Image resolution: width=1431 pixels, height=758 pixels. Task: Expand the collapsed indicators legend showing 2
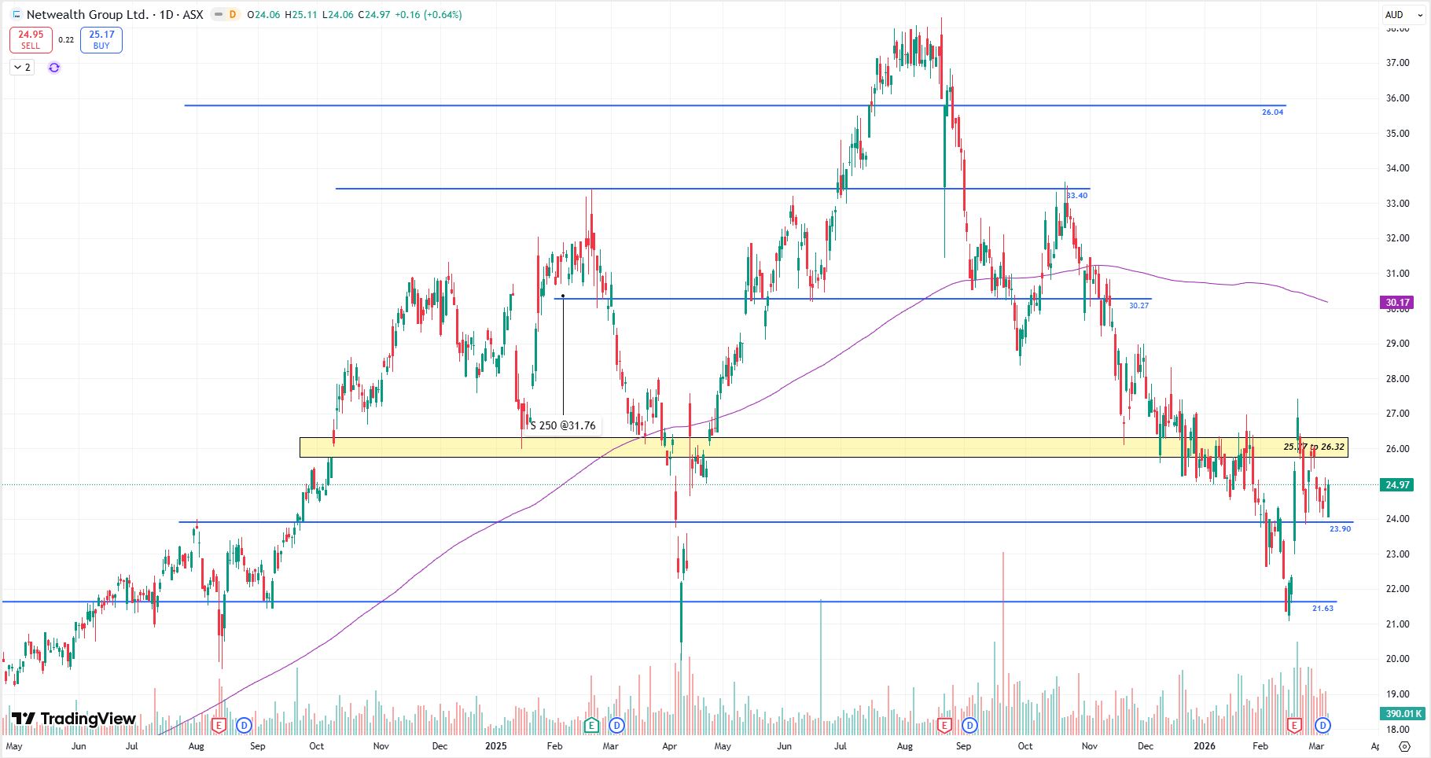[22, 68]
